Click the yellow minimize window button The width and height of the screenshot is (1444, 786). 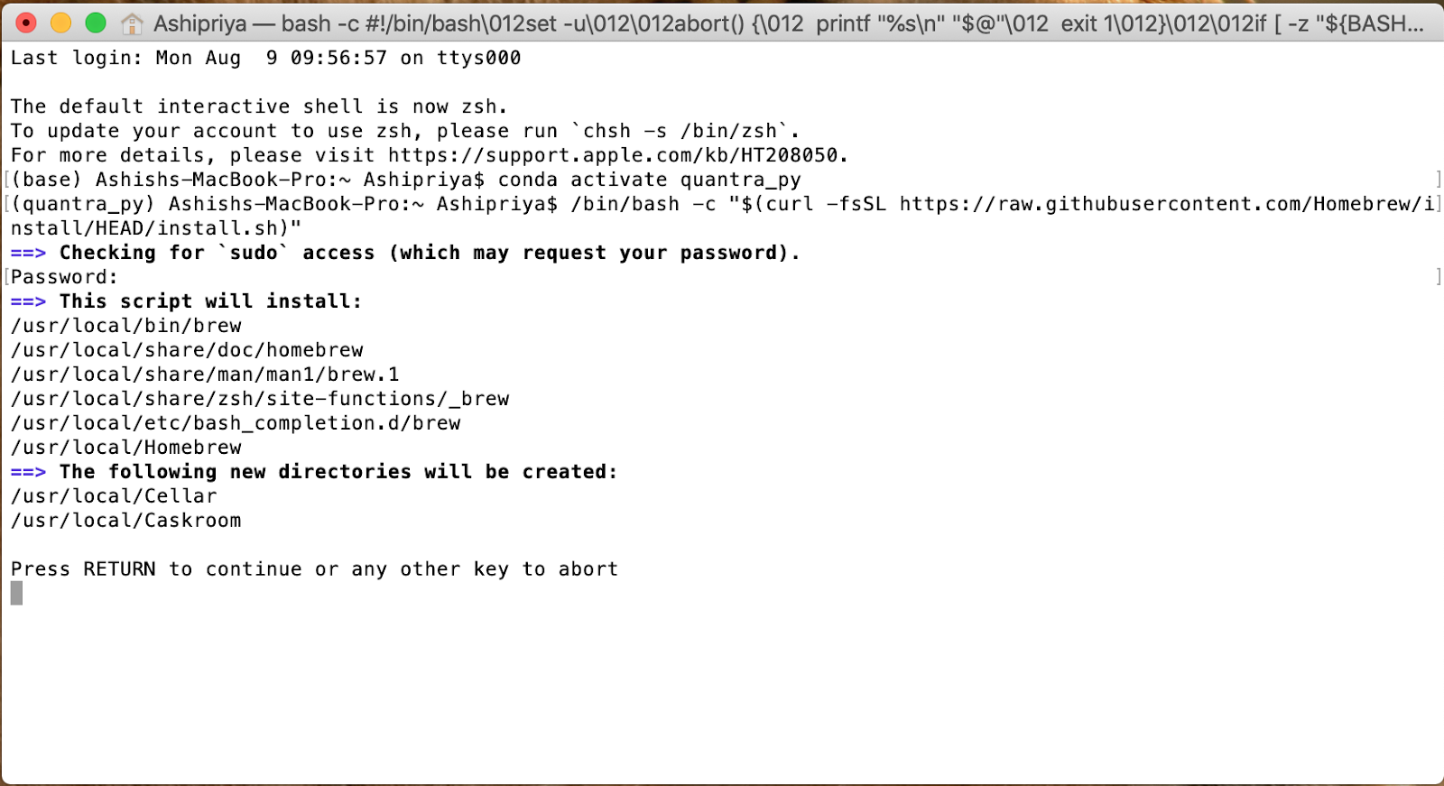(60, 23)
